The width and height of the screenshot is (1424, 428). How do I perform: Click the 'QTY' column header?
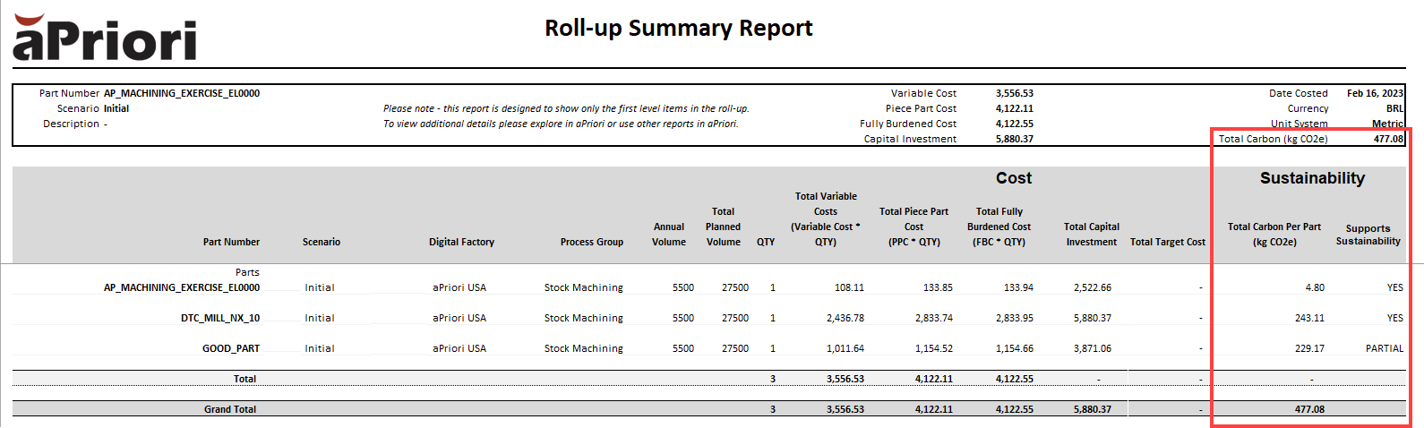766,242
